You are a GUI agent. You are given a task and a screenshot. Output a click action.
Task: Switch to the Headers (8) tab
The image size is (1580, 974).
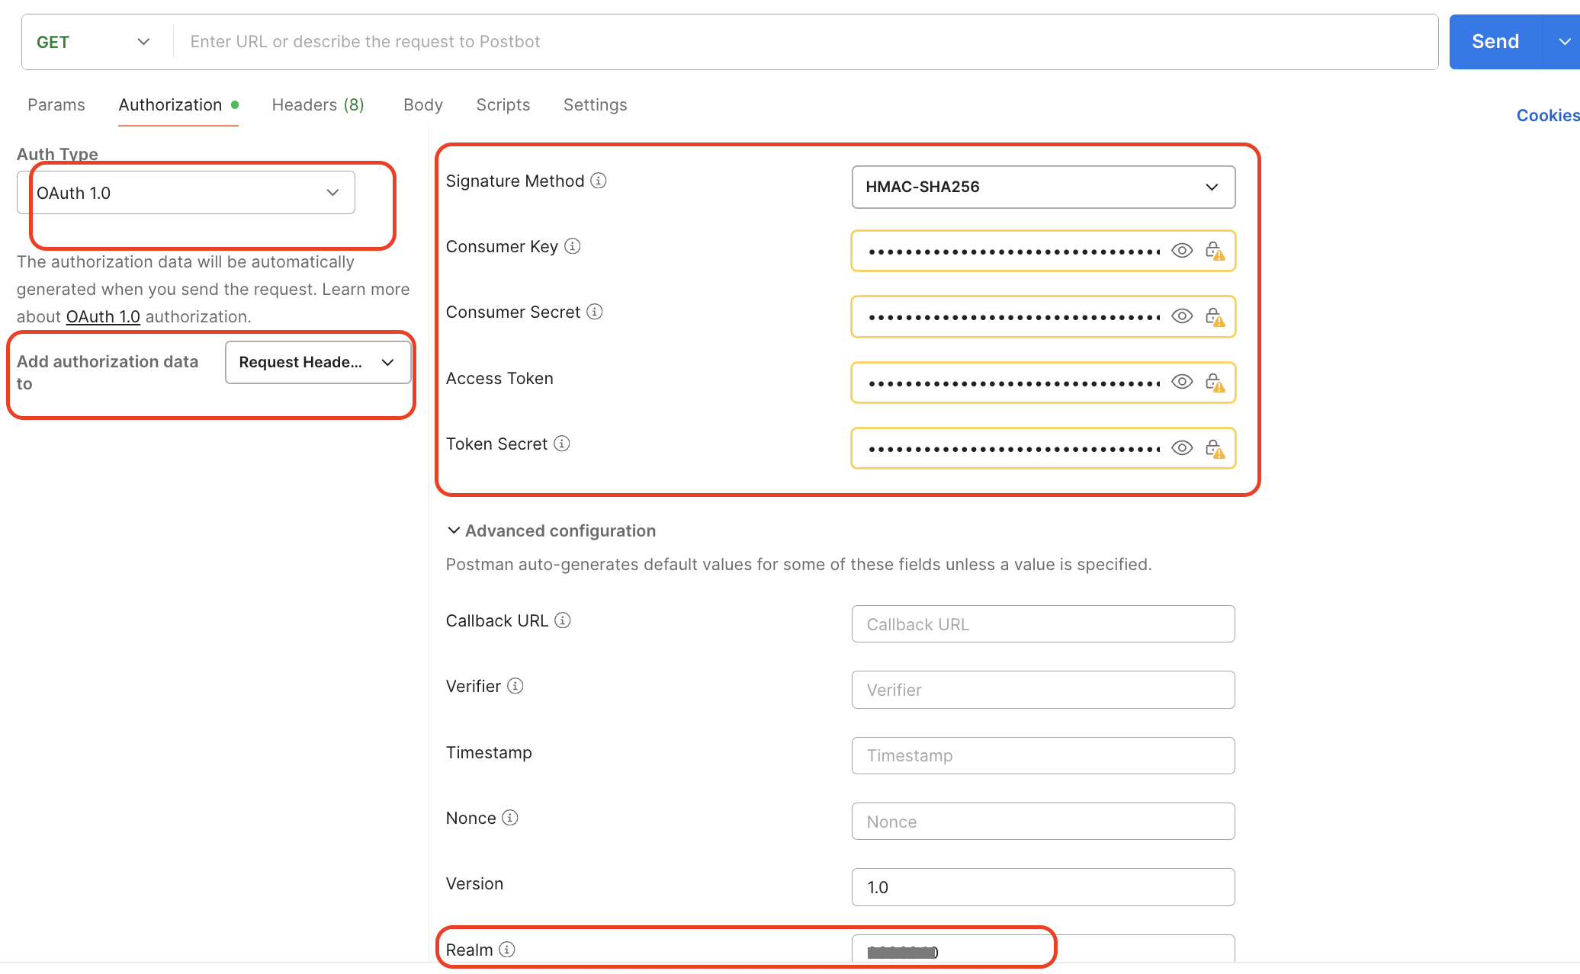coord(318,105)
